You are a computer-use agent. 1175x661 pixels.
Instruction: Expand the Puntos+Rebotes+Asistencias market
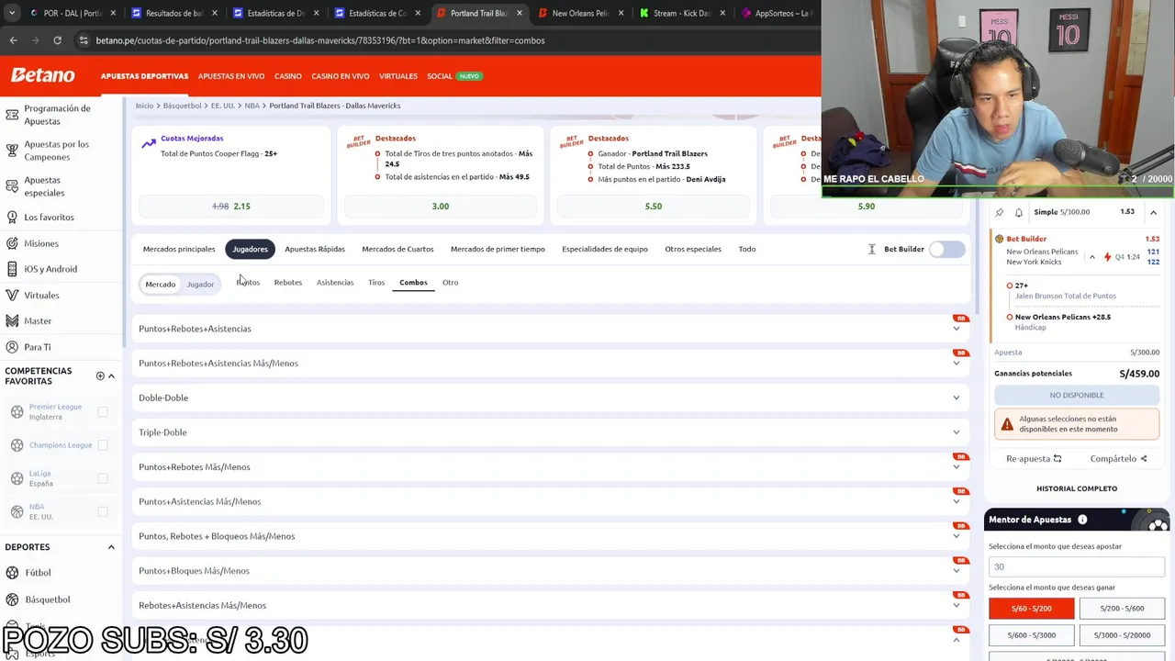pyautogui.click(x=551, y=329)
